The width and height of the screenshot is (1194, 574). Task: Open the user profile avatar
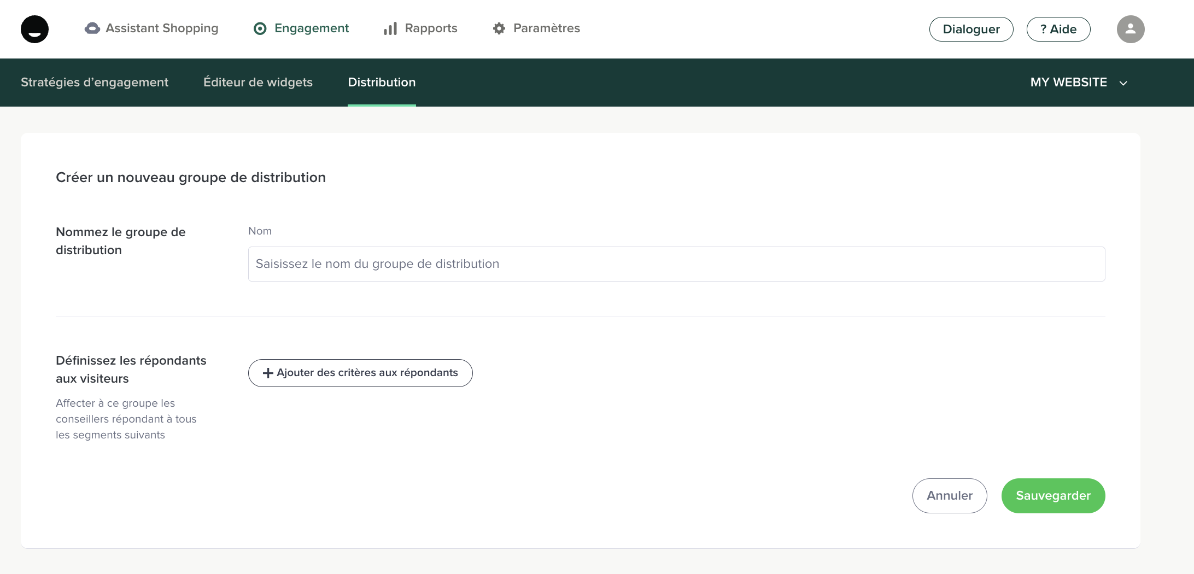coord(1130,29)
